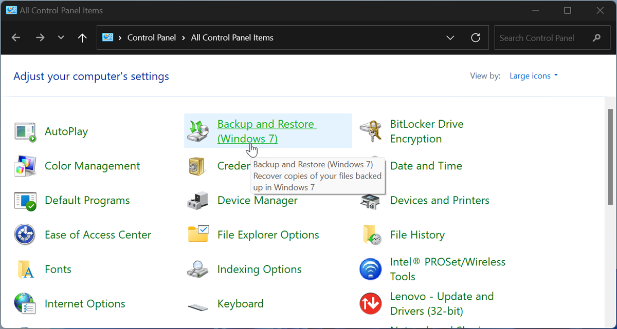617x329 pixels.
Task: Expand the address bar history chevron
Action: pos(450,37)
